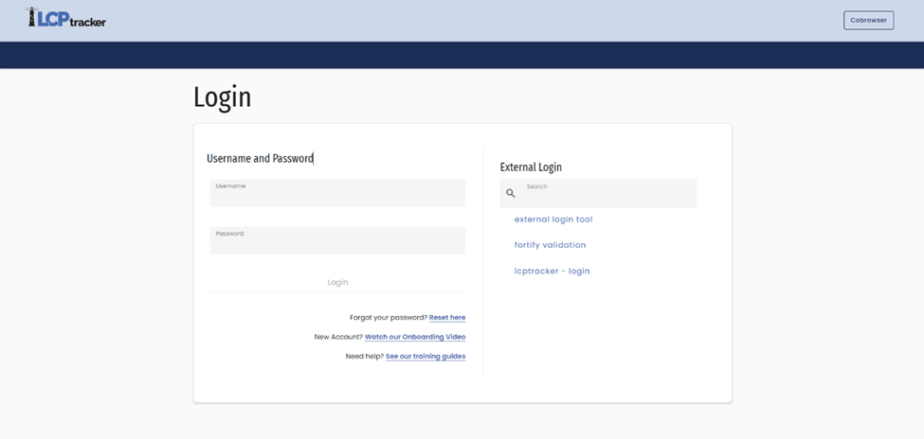Open the Watch our Onboarding Video link

click(415, 337)
